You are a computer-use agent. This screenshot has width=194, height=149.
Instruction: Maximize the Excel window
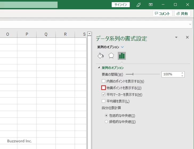pyautogui.click(x=175, y=5)
